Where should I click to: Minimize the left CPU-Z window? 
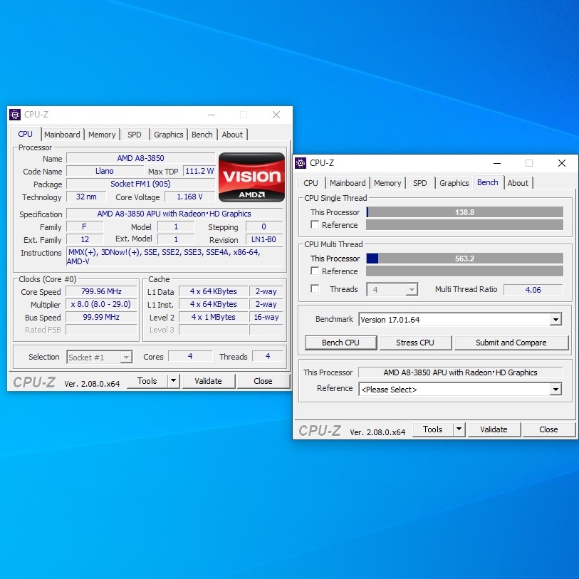coord(212,115)
